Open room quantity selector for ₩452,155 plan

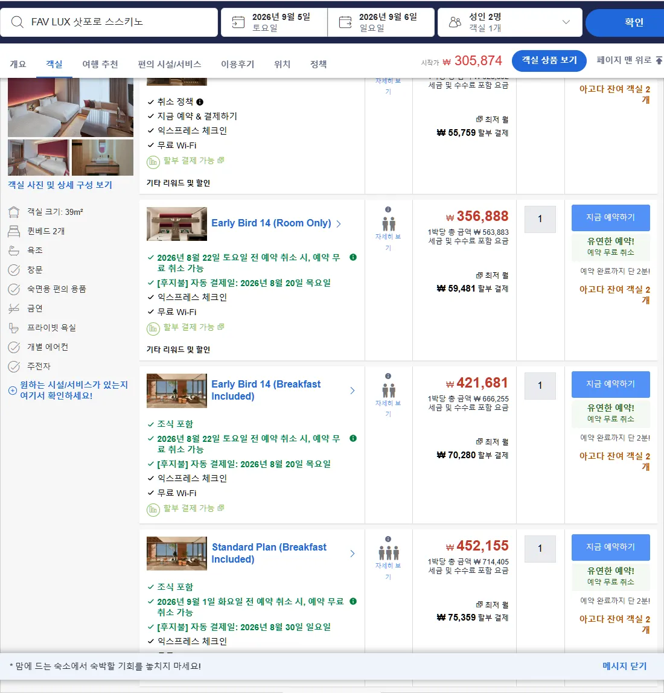click(540, 549)
